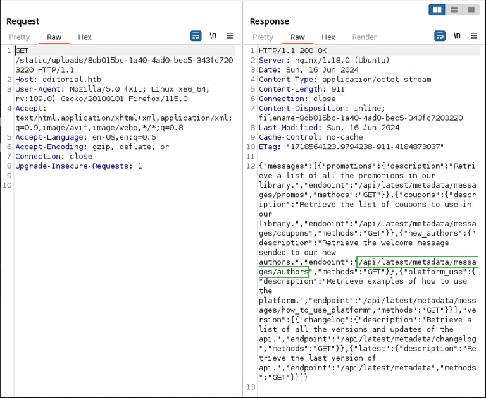
Task: Switch Response view to Hex tab
Action: pos(328,37)
